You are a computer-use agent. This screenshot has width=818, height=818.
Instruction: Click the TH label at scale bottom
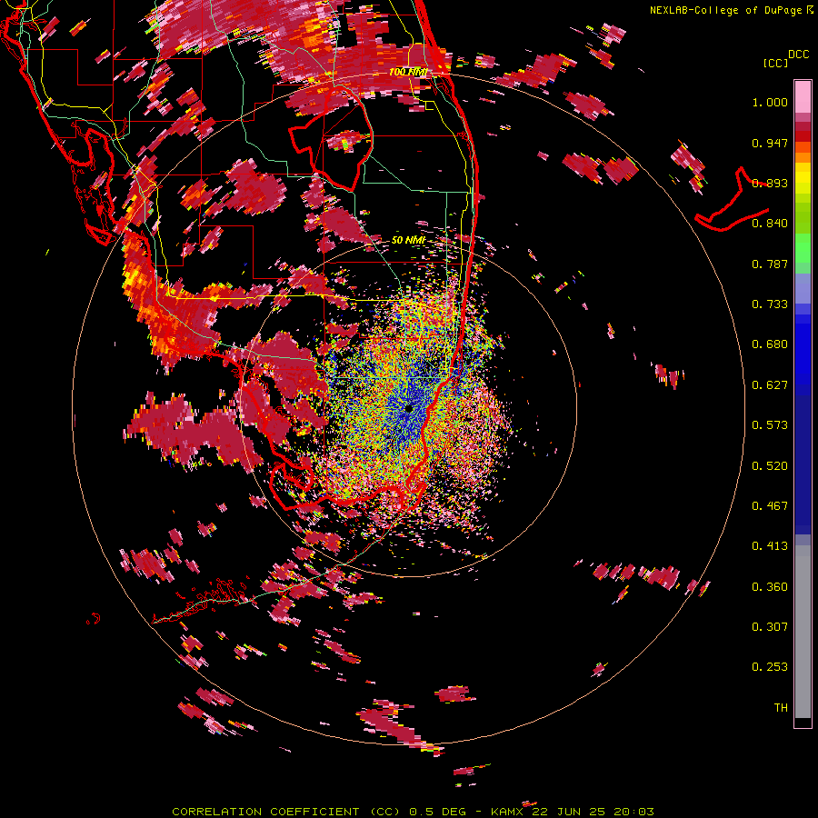(781, 708)
